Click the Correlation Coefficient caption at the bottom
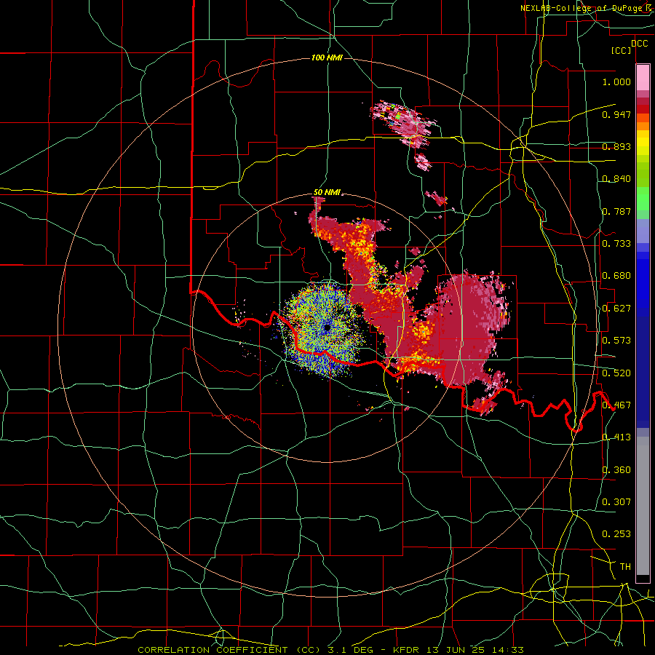This screenshot has width=655, height=655. click(330, 650)
